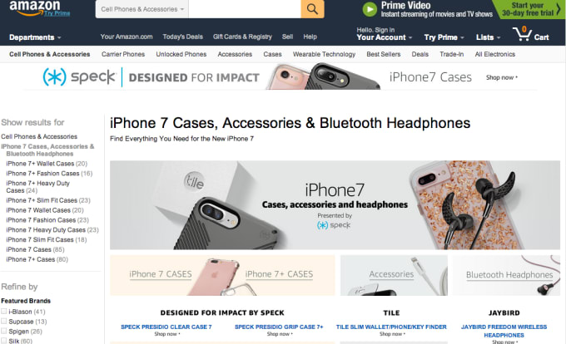Expand the Departments dropdown menu

(35, 37)
